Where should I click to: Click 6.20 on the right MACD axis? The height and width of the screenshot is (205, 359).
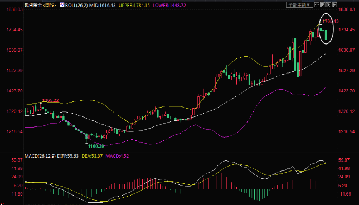click(x=343, y=186)
